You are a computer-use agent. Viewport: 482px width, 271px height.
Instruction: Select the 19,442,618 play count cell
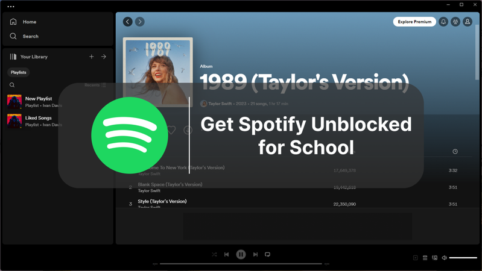pyautogui.click(x=344, y=187)
